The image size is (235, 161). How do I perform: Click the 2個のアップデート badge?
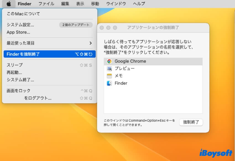tap(76, 25)
